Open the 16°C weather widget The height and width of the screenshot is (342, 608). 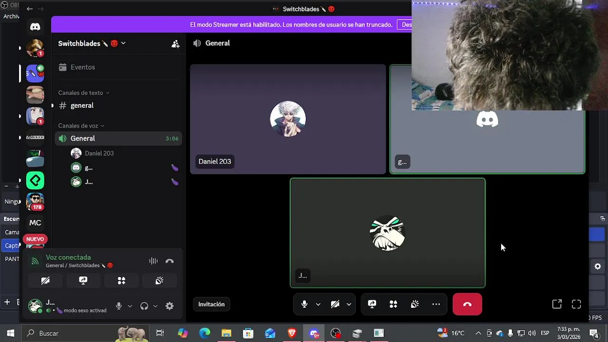coord(451,333)
